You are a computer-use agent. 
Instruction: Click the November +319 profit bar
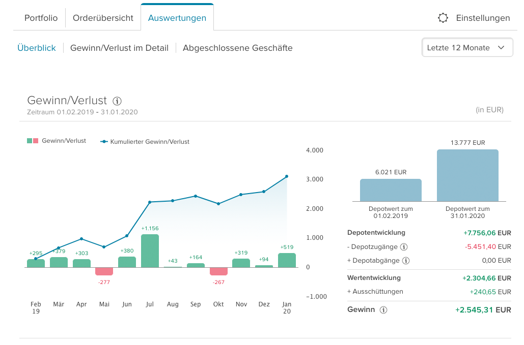coord(241,263)
